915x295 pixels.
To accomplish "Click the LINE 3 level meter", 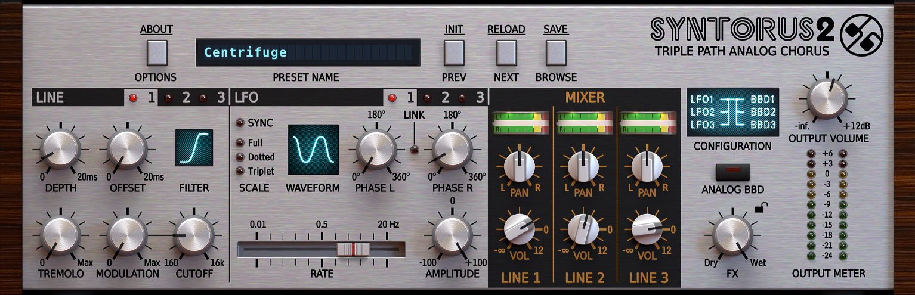I will coord(647,124).
